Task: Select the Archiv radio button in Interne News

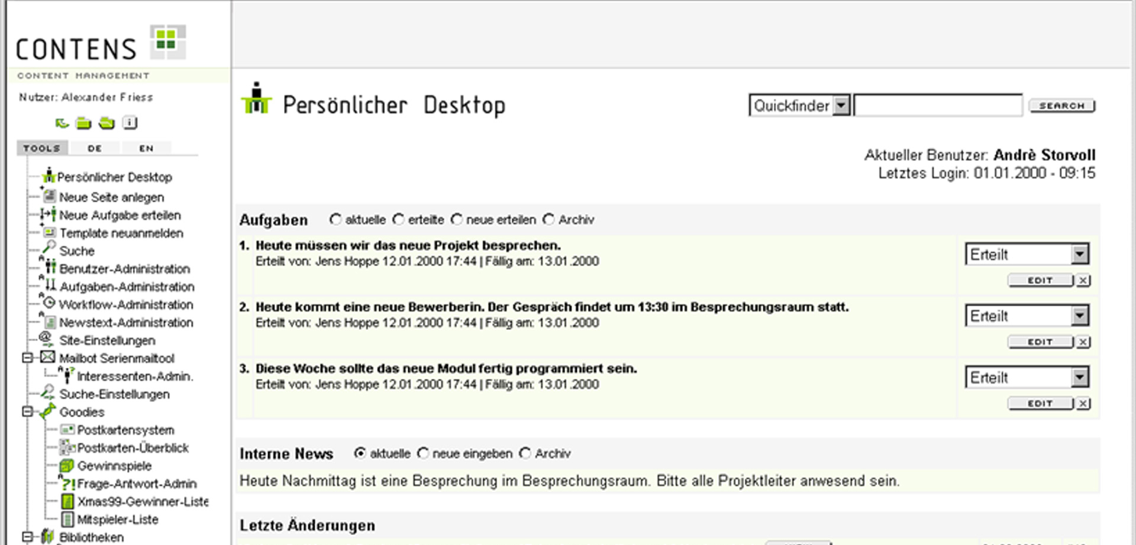Action: [525, 453]
